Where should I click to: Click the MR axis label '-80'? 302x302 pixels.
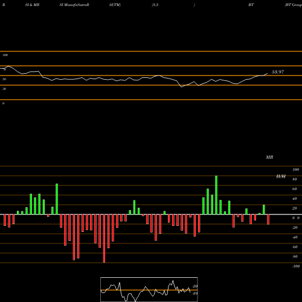295,257
